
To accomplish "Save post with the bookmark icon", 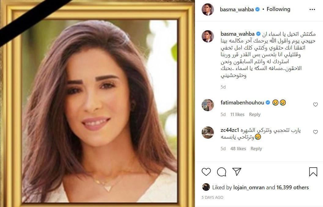I will click(313, 172).
